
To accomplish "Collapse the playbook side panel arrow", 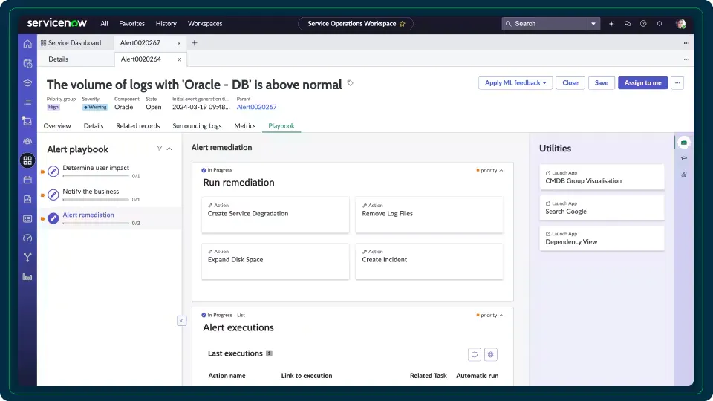I will (x=181, y=321).
